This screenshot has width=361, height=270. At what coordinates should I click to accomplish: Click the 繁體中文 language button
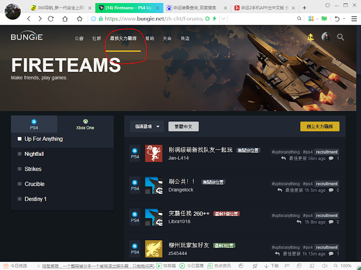click(x=184, y=127)
